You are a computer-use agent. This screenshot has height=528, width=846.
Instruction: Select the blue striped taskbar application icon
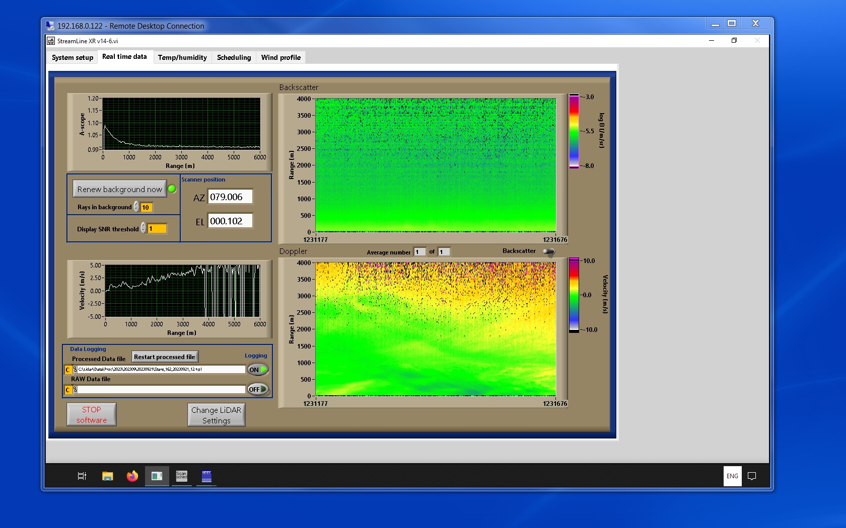[x=206, y=476]
